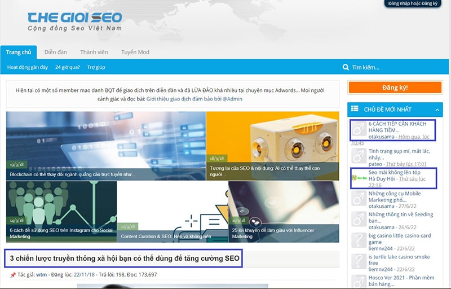Open topic Những thông tin về Seeding bạn

pos(401,218)
